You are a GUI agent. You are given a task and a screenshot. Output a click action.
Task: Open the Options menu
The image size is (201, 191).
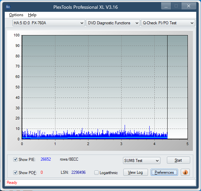click(x=16, y=15)
